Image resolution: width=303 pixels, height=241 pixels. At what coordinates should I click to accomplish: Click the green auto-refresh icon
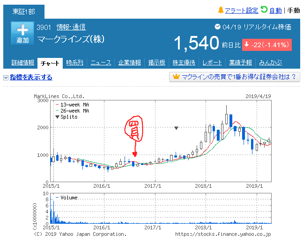coord(264,9)
